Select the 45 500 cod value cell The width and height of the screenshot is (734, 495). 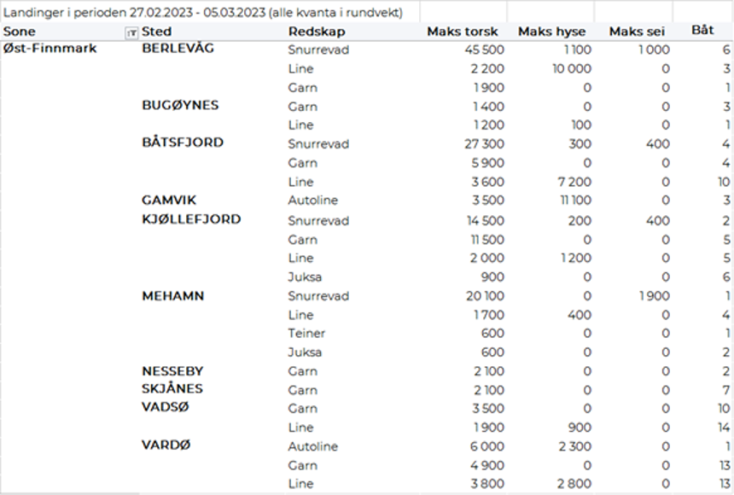(484, 49)
